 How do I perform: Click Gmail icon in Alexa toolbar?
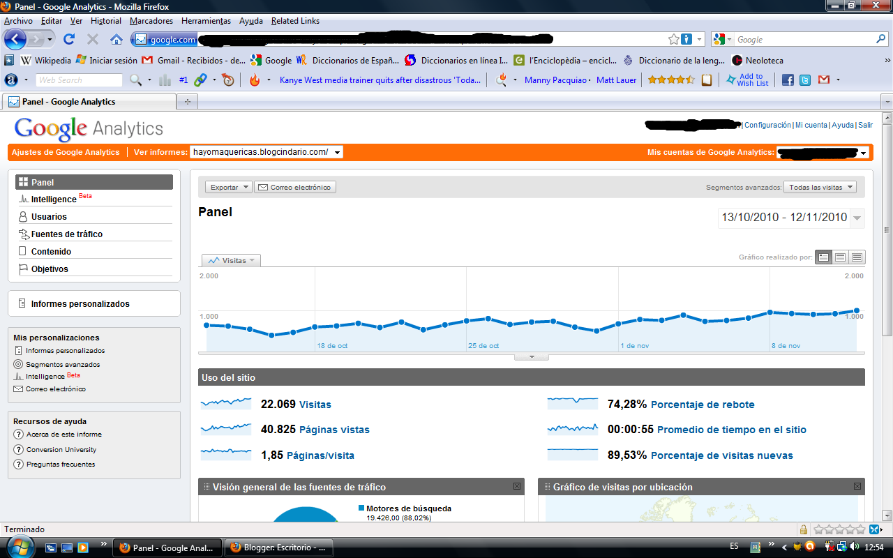point(824,80)
